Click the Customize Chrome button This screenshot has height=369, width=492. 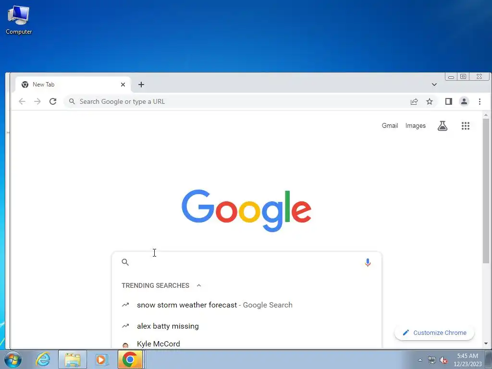(x=434, y=332)
